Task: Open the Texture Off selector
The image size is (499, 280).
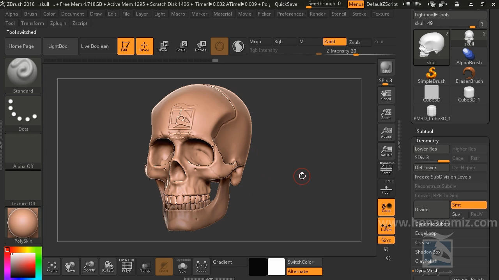Action: (23, 189)
